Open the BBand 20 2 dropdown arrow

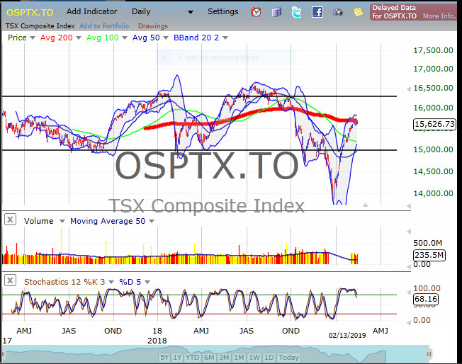pyautogui.click(x=225, y=38)
